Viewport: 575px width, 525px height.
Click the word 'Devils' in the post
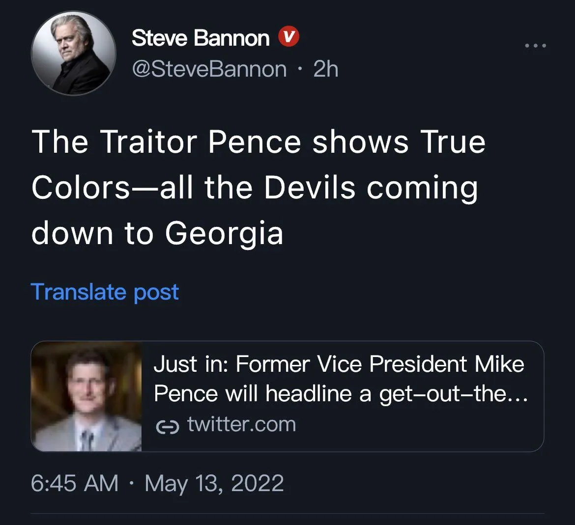[310, 188]
